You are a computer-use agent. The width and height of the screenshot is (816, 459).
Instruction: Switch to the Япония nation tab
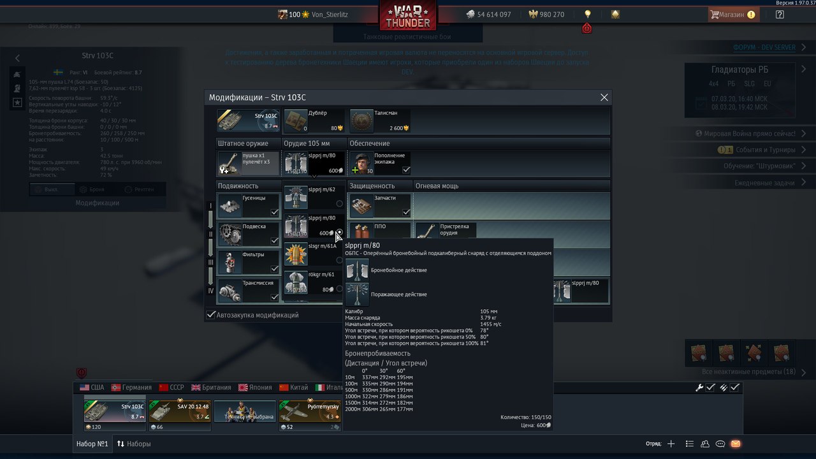pos(255,387)
